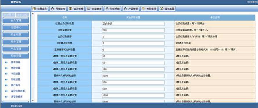Click the scrollbar up arrow
The height and width of the screenshot is (108, 258).
click(x=33, y=13)
